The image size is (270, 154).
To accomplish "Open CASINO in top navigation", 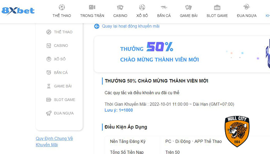I will [120, 16].
